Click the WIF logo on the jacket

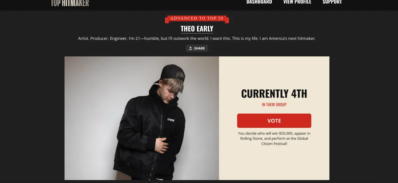pyautogui.click(x=171, y=120)
